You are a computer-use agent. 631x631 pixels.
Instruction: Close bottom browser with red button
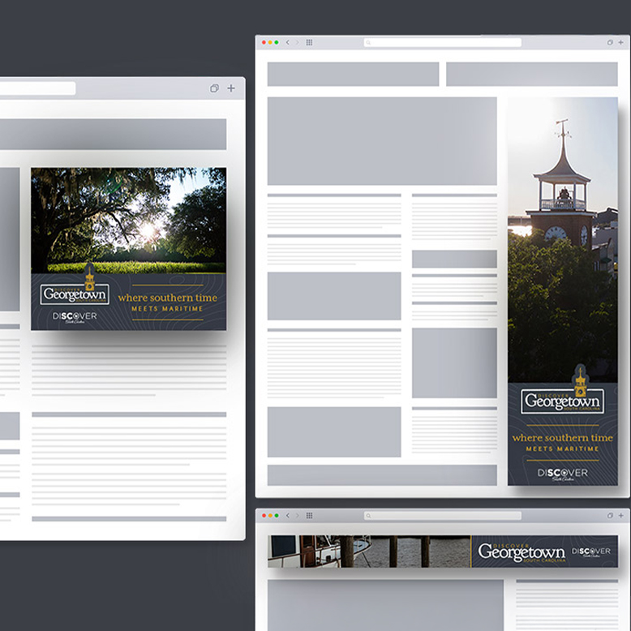point(264,516)
